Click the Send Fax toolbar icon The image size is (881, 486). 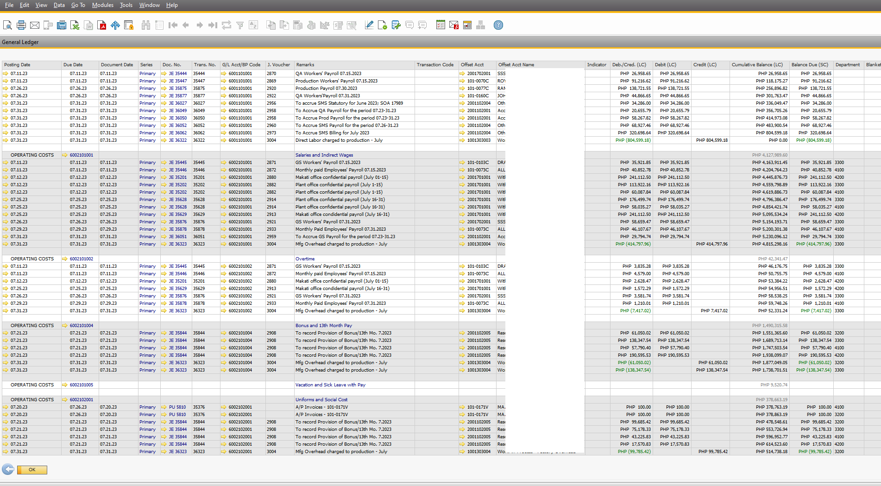[x=61, y=25]
